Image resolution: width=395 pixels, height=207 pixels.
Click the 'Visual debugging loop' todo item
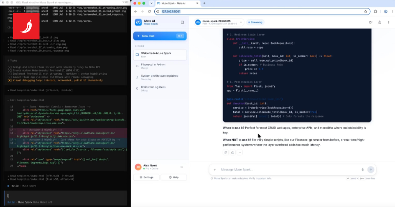point(55,80)
